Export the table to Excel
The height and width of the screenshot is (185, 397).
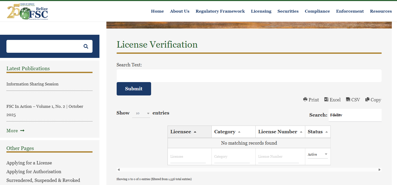(332, 100)
